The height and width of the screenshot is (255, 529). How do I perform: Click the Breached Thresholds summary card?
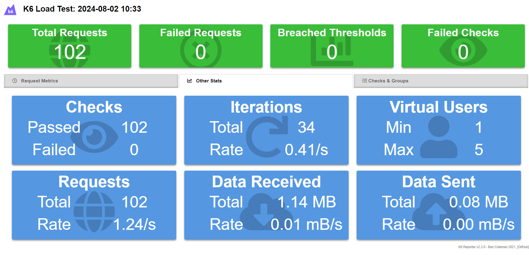click(332, 46)
